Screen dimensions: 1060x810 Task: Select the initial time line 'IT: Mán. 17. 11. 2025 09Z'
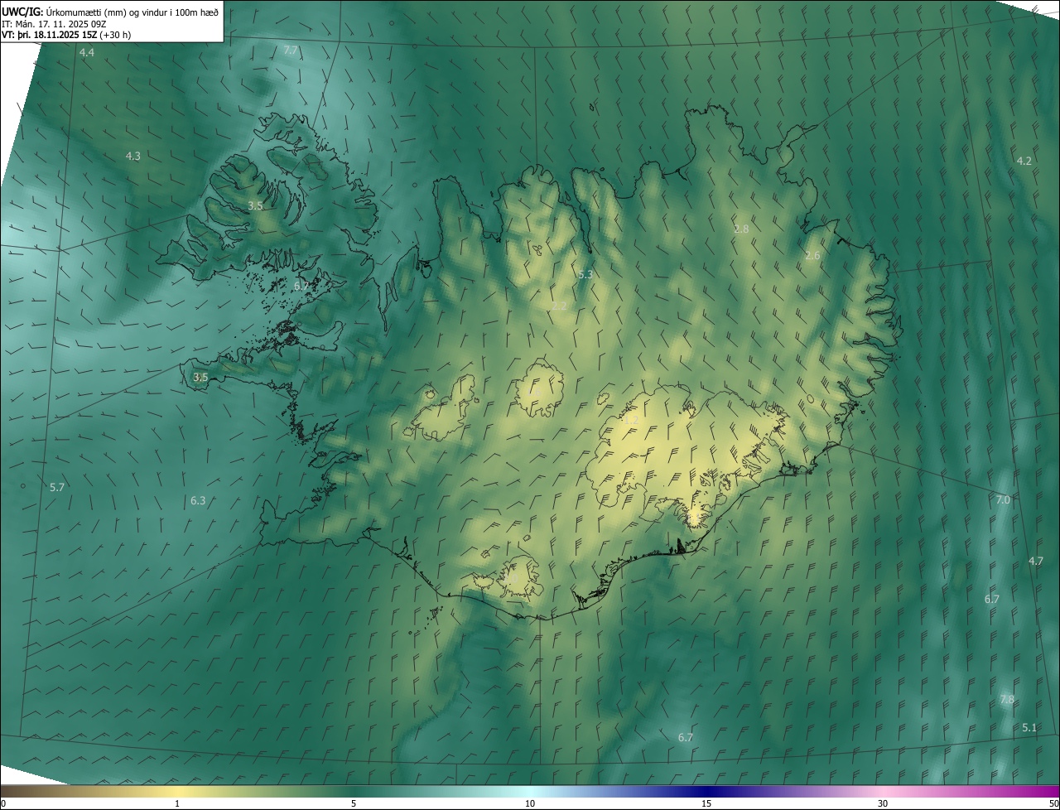point(55,24)
